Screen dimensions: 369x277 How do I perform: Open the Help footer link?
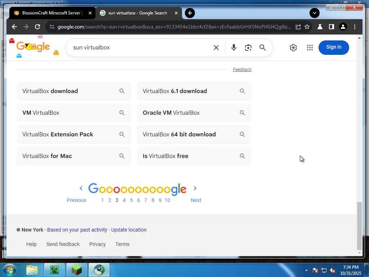[31, 244]
